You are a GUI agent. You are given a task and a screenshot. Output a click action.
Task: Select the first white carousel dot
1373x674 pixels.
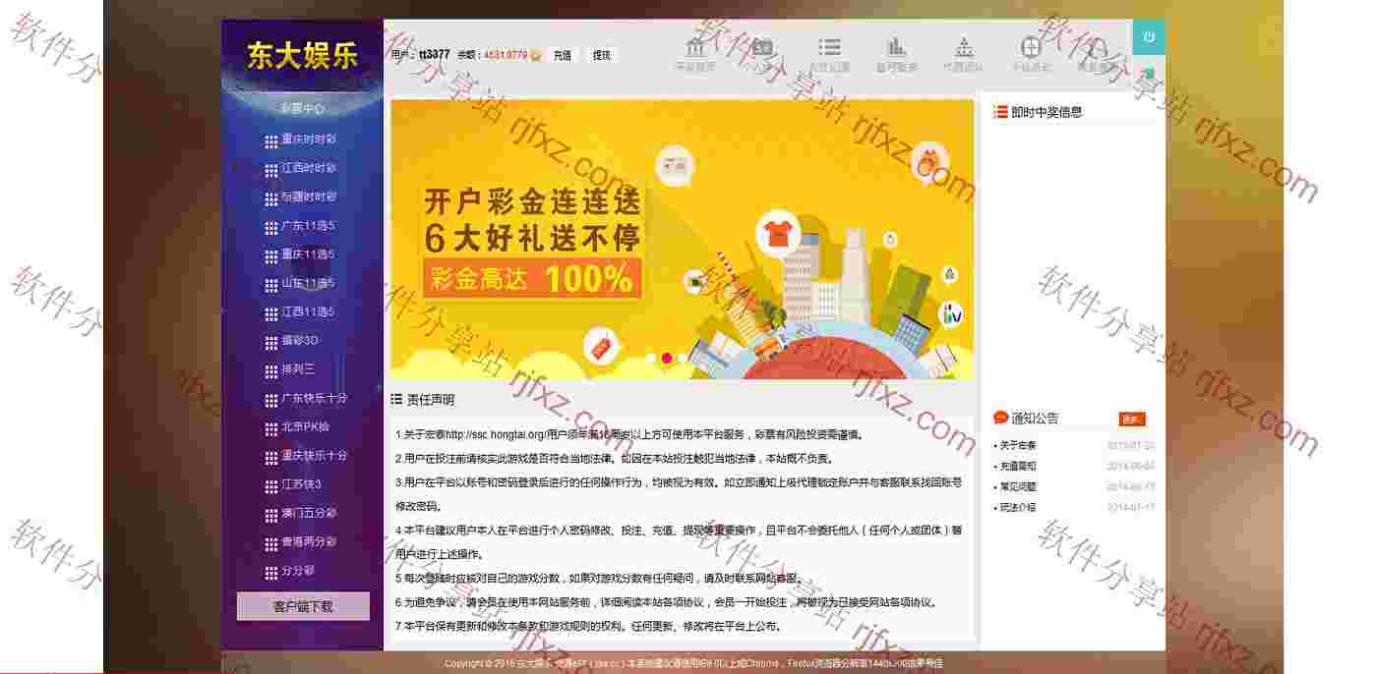[x=651, y=359]
